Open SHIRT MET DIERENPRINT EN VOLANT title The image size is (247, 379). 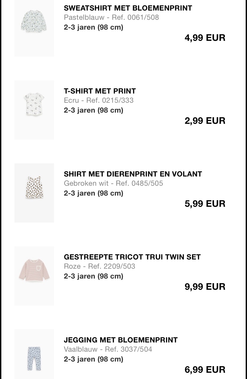pos(133,174)
